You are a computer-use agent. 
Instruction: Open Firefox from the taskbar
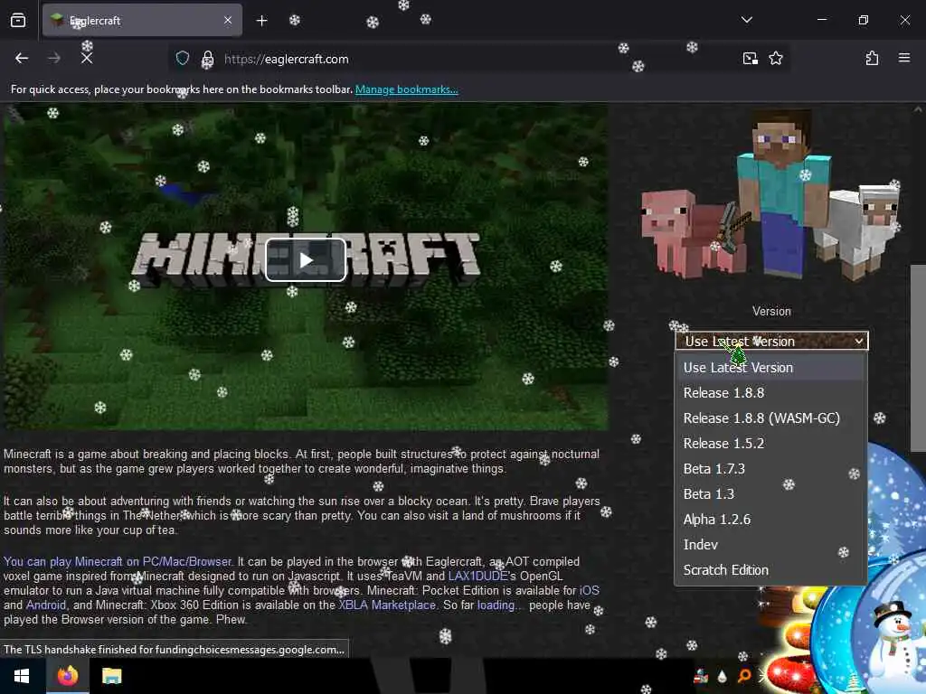tap(67, 676)
